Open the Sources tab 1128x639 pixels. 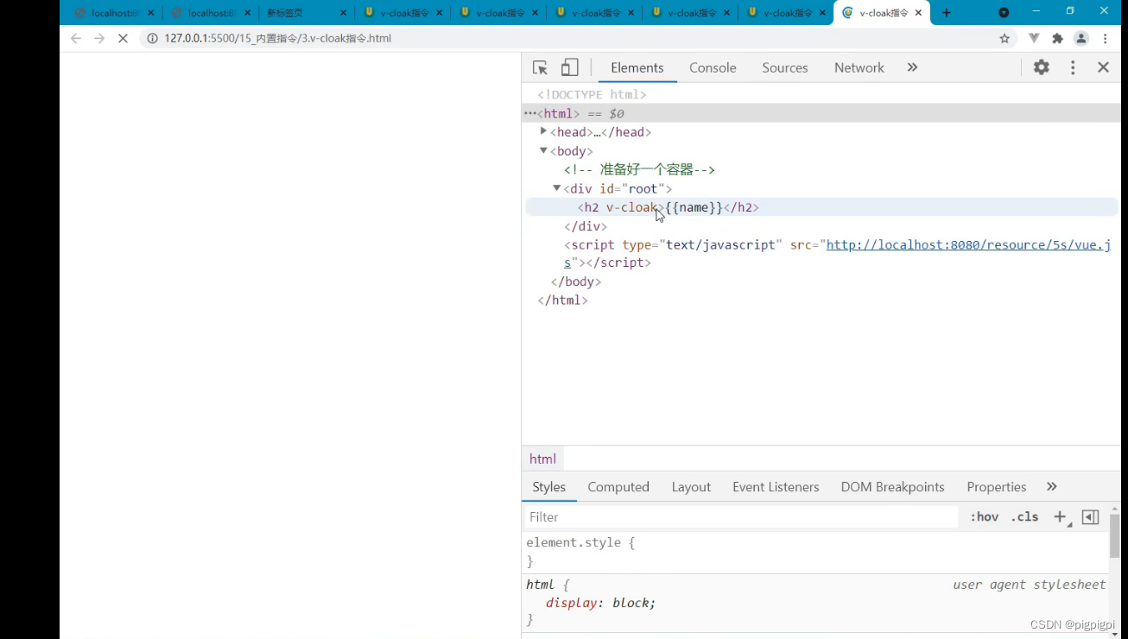[785, 67]
